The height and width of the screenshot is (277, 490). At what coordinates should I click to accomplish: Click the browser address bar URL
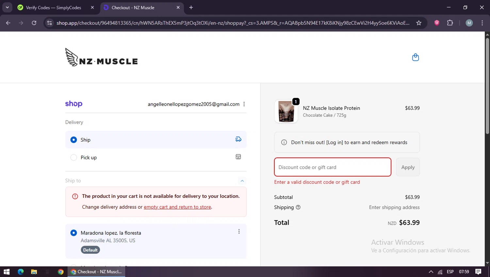(x=233, y=23)
